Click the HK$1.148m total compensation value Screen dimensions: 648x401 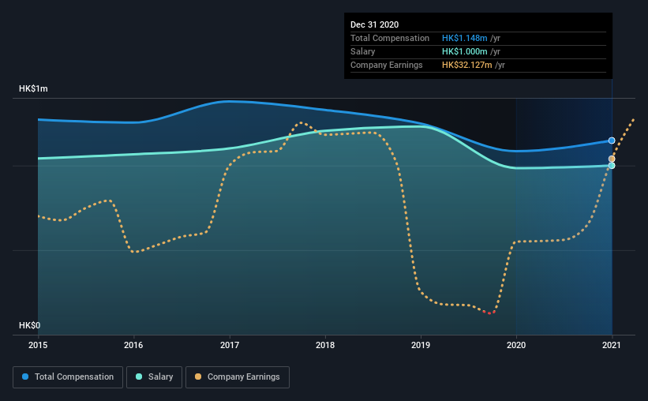(x=465, y=38)
